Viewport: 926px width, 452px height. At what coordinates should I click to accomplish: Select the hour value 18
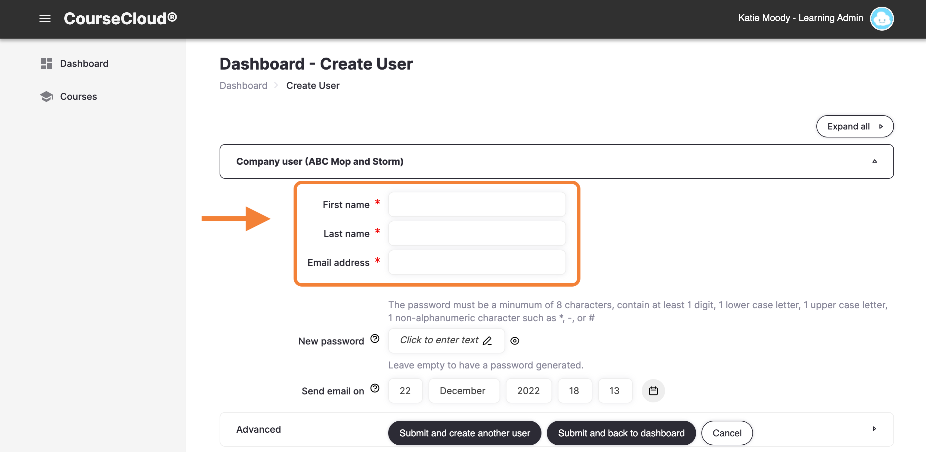coord(574,391)
